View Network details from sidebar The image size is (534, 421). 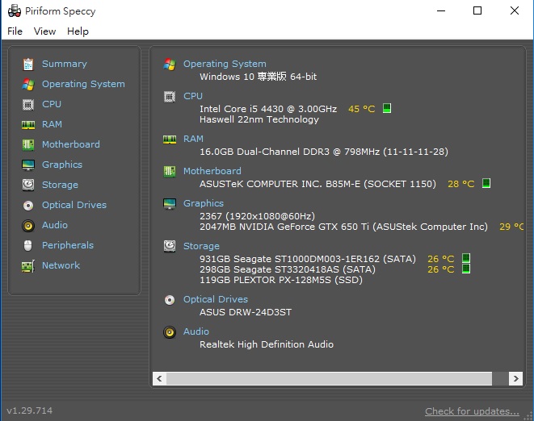point(61,265)
